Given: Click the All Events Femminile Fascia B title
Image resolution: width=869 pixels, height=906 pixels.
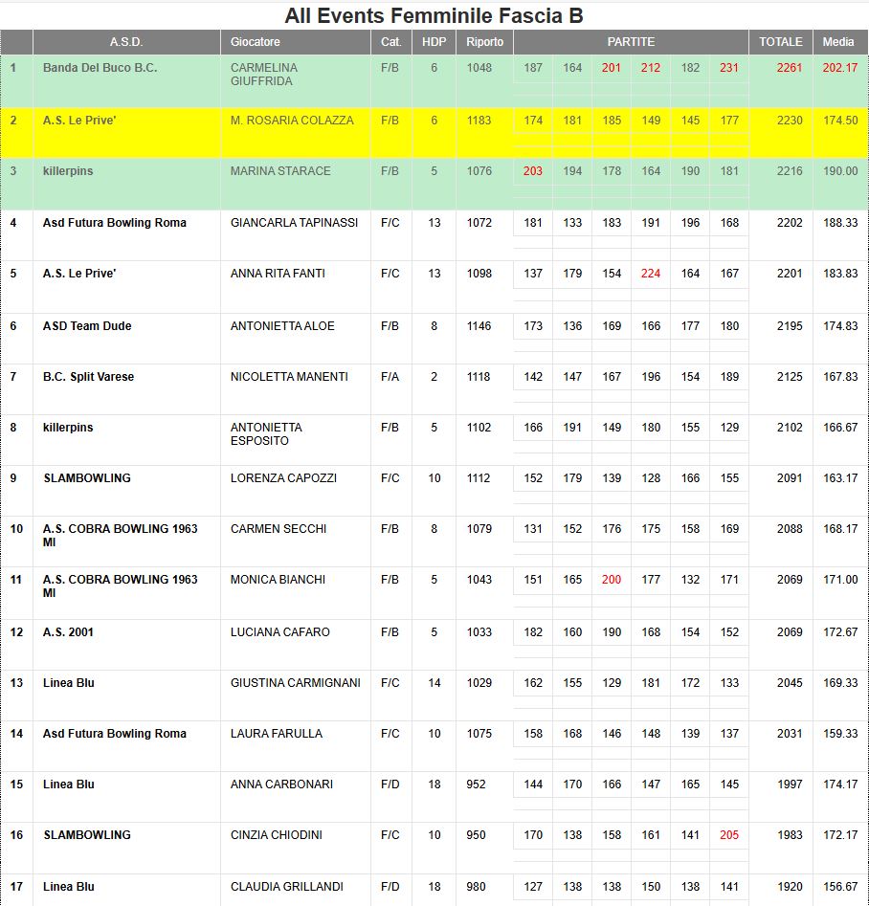Looking at the screenshot, I should 434,16.
